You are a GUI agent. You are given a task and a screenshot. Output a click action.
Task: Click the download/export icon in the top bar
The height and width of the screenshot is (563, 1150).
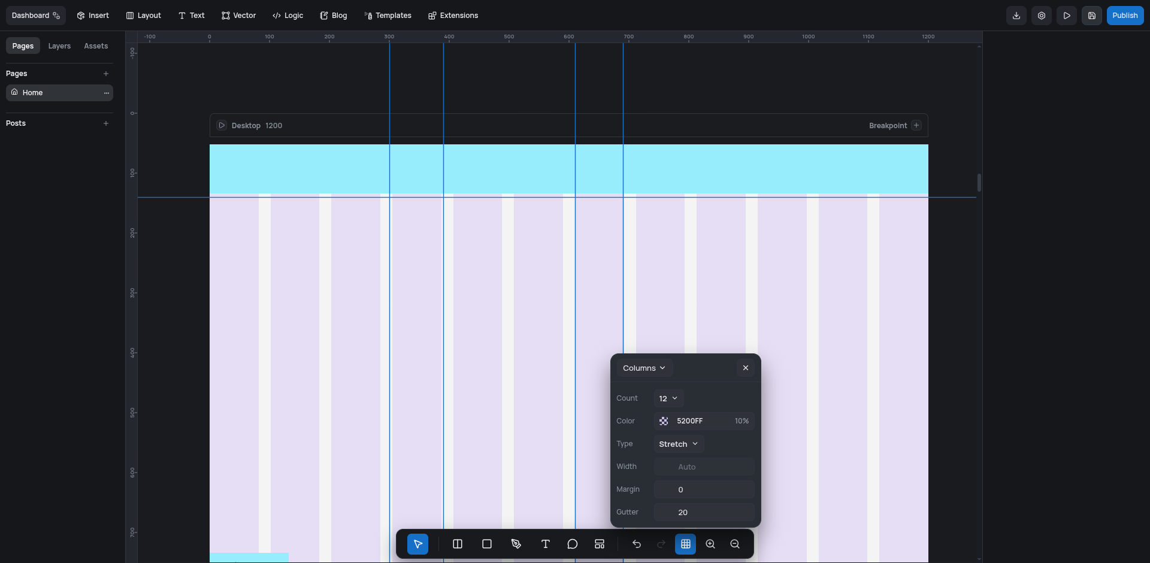[x=1016, y=15]
